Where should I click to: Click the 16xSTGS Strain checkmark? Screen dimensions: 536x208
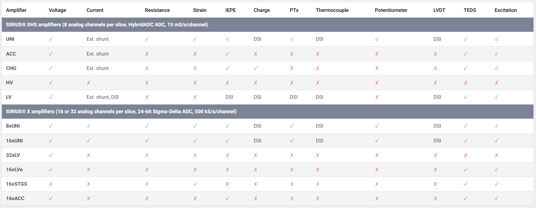pyautogui.click(x=195, y=184)
